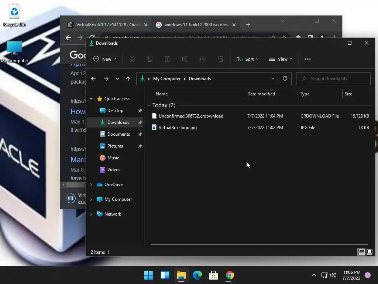The height and width of the screenshot is (284, 378).
Task: Unpin Pictures from Quick access
Action: pos(140,146)
